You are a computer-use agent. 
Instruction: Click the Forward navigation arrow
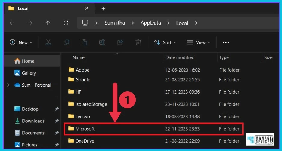[30, 23]
